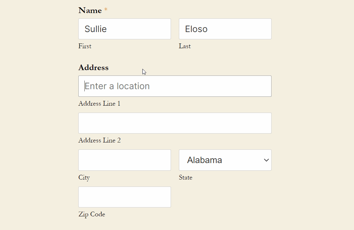Click the "State" sublabel text

point(186,178)
